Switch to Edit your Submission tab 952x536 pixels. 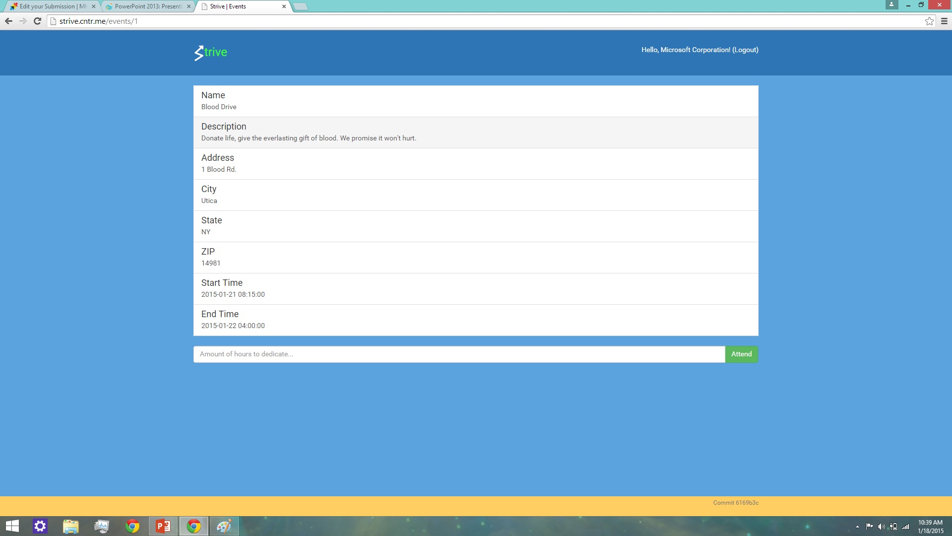pyautogui.click(x=50, y=6)
